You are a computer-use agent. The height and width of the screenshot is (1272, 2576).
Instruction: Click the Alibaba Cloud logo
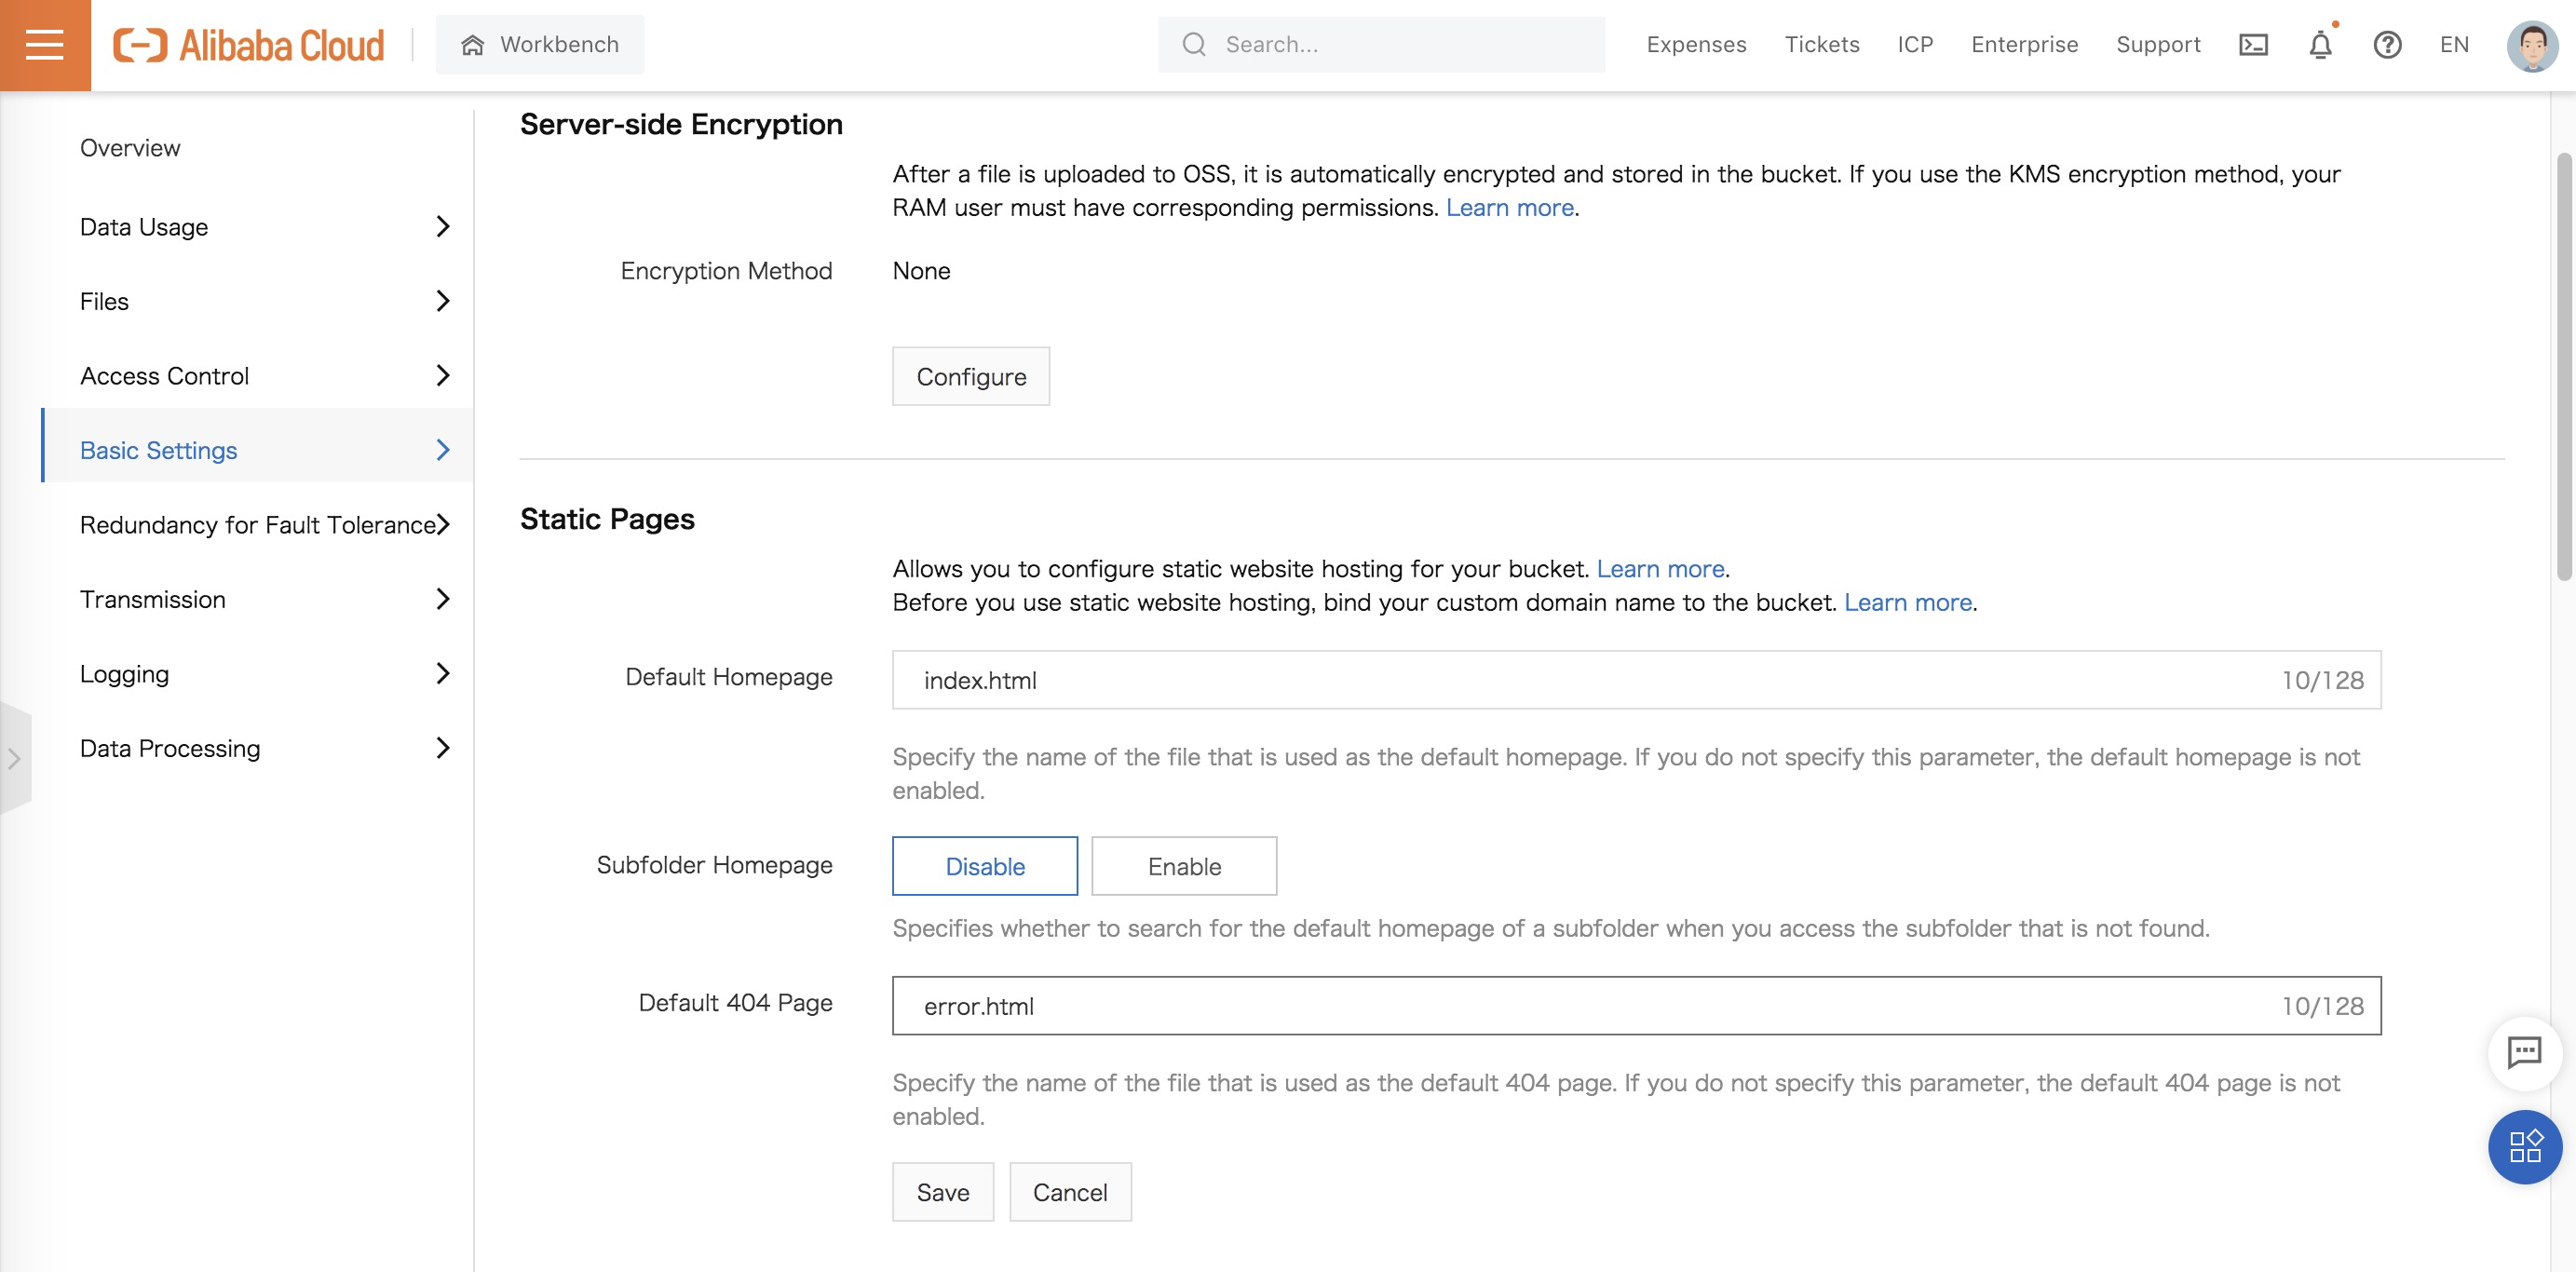248,45
